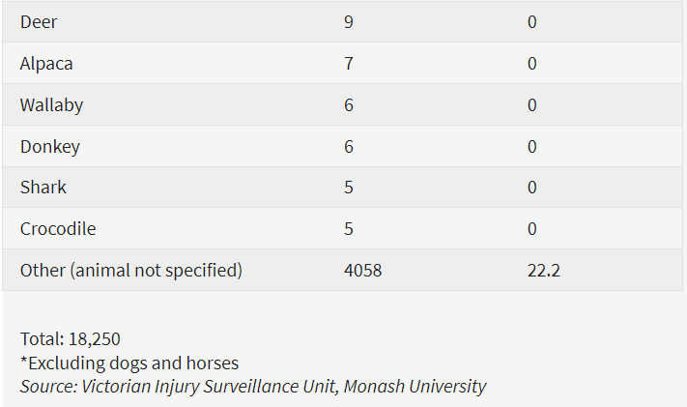The width and height of the screenshot is (687, 407).
Task: Click the Other (animal not specified) label
Action: point(130,271)
